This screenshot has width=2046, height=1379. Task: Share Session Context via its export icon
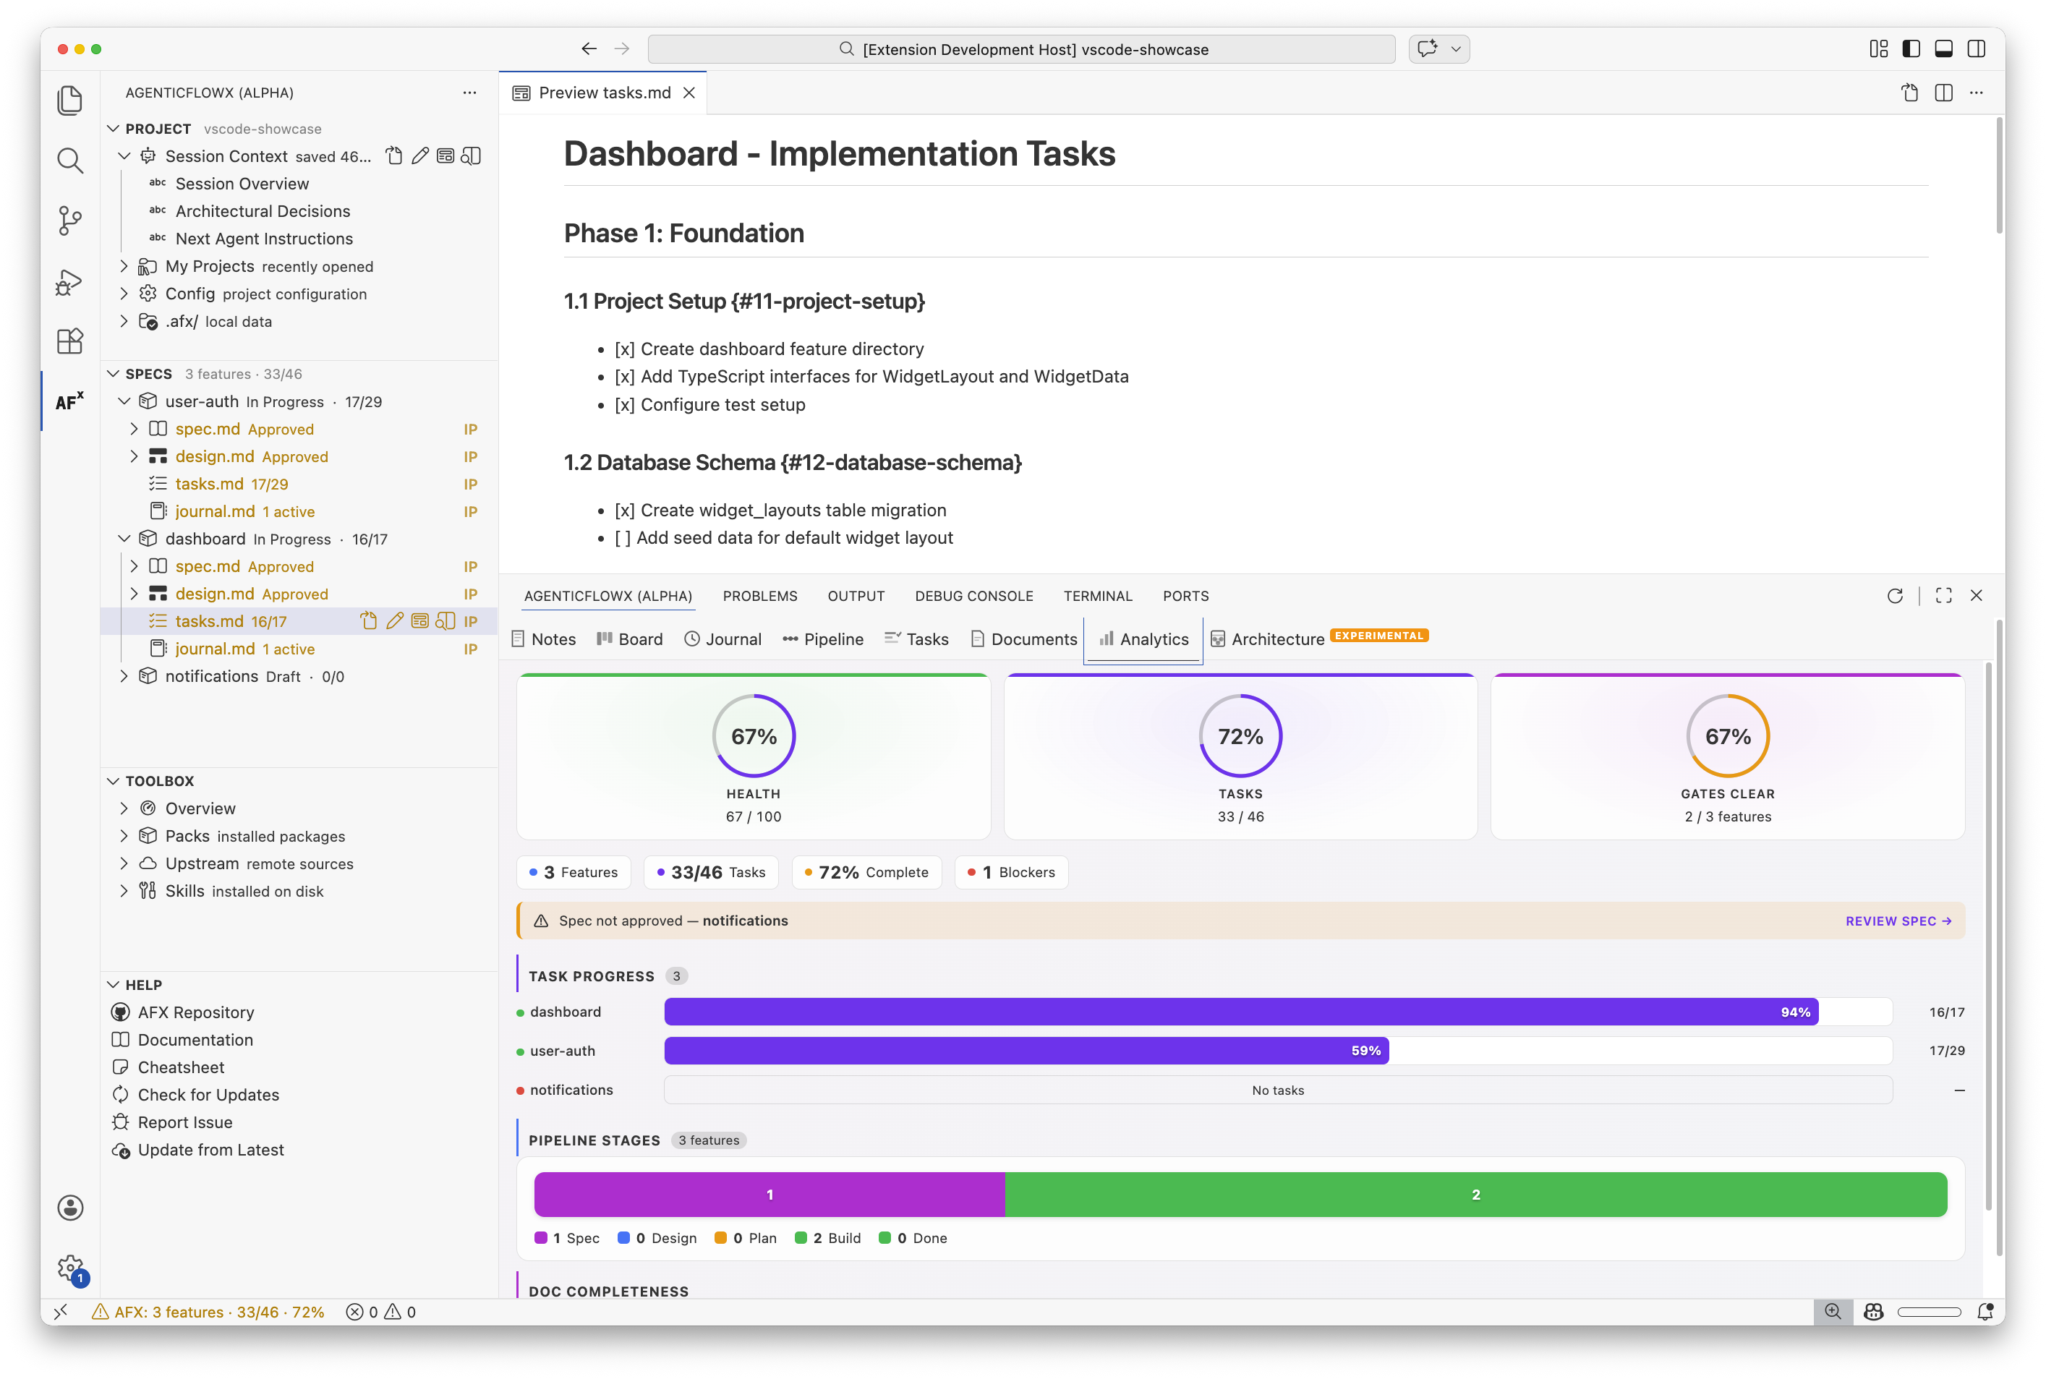[393, 155]
